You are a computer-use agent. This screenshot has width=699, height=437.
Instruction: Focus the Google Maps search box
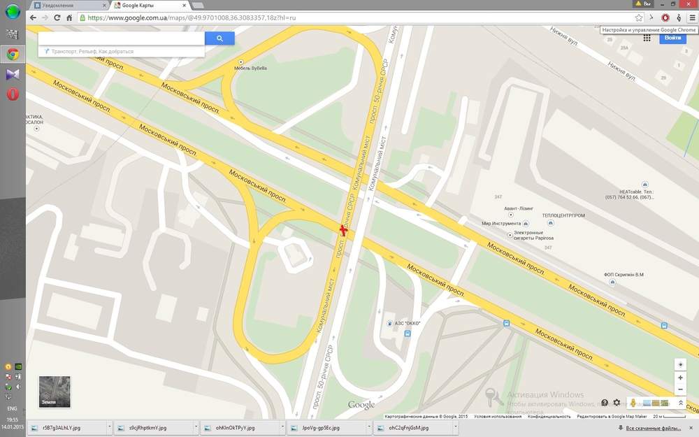[x=121, y=38]
